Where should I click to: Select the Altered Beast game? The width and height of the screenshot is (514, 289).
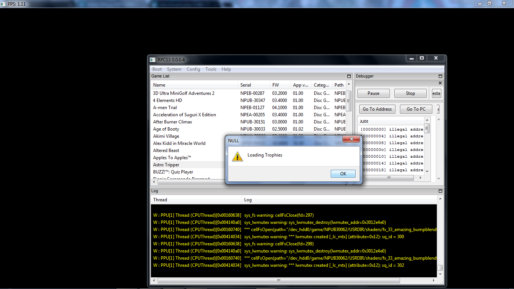pyautogui.click(x=166, y=151)
